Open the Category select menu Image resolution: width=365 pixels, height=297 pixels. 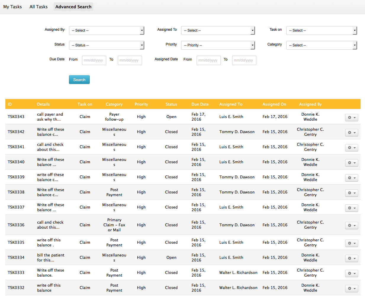pyautogui.click(x=322, y=45)
